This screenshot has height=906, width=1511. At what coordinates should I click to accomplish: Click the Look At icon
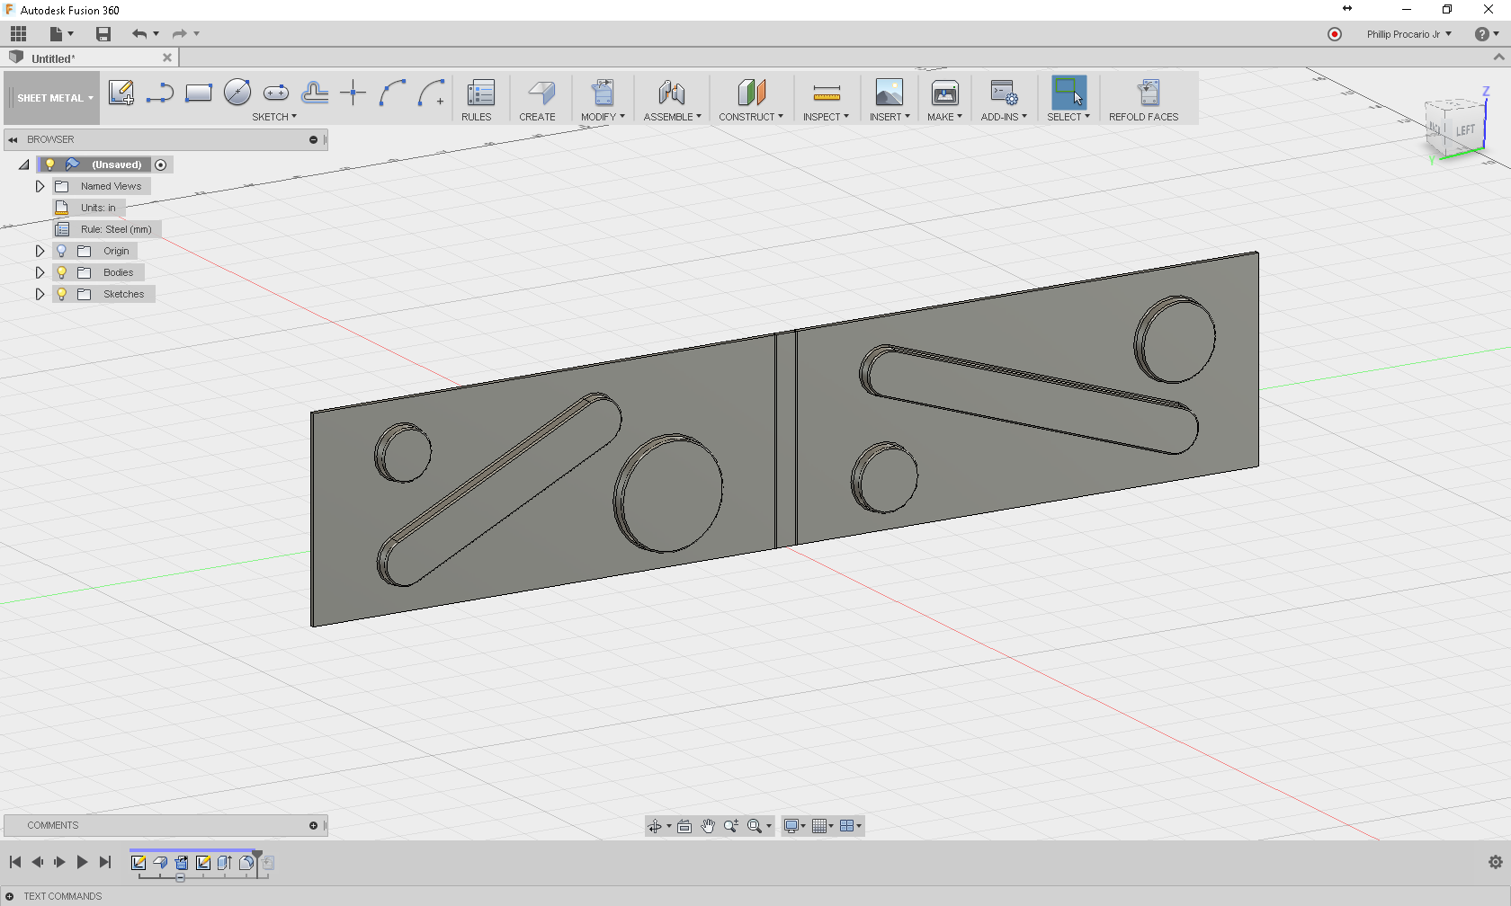coord(684,826)
